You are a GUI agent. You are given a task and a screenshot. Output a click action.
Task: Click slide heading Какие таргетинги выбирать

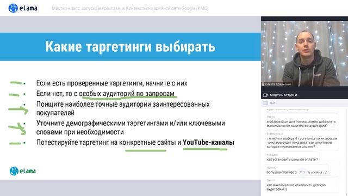(130, 47)
